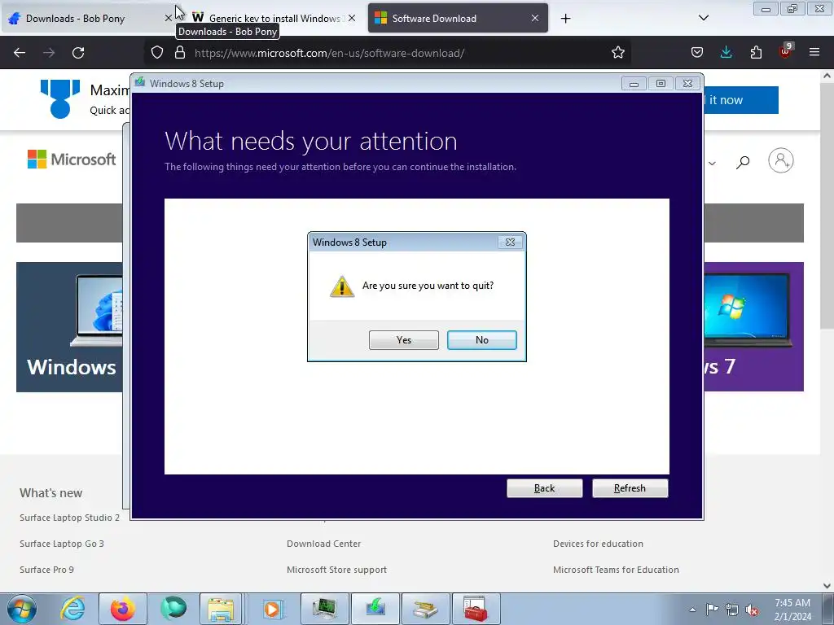This screenshot has width=834, height=625.
Task: Open Surface Laptop Studio 2 link
Action: pyautogui.click(x=70, y=518)
